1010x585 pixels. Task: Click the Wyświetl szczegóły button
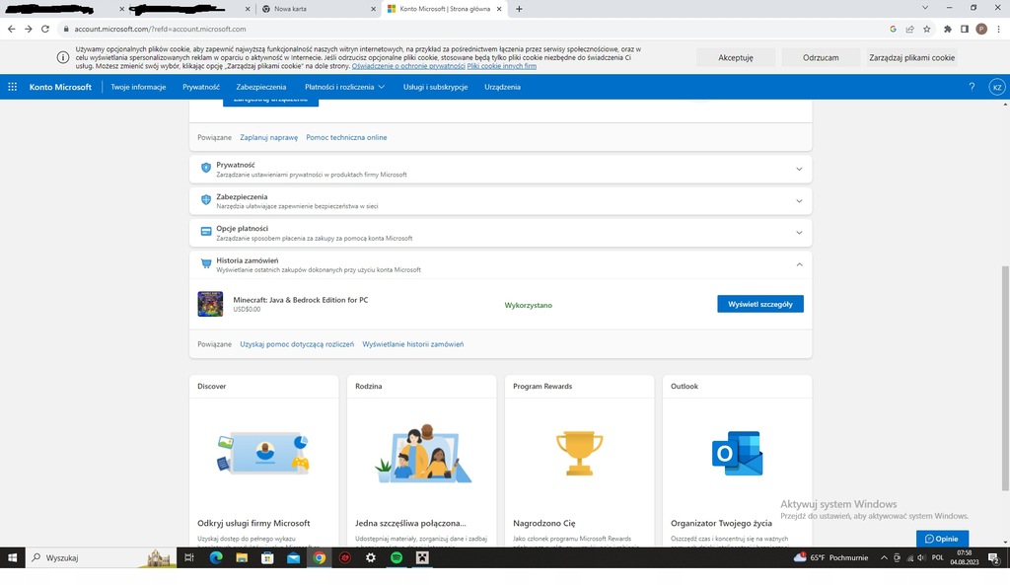point(759,304)
